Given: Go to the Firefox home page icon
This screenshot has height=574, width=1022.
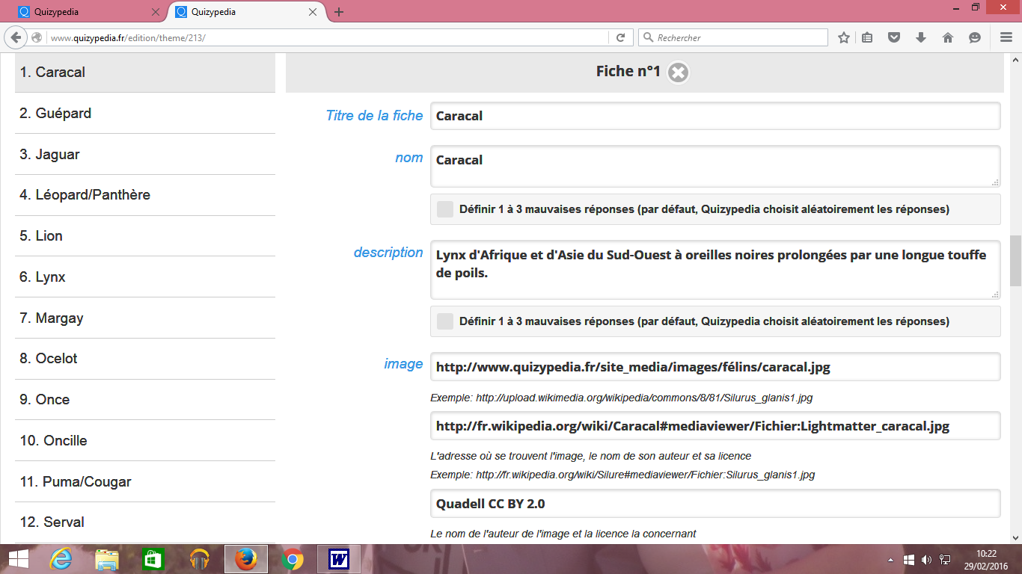Looking at the screenshot, I should [948, 37].
